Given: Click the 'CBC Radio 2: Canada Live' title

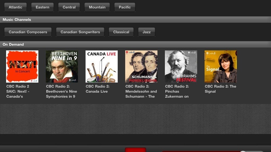Looking at the screenshot, I should pos(98,89).
